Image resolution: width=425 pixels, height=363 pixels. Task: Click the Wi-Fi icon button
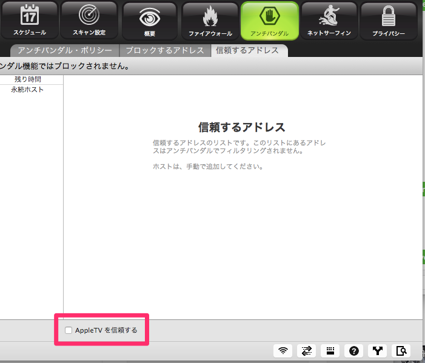pos(283,351)
